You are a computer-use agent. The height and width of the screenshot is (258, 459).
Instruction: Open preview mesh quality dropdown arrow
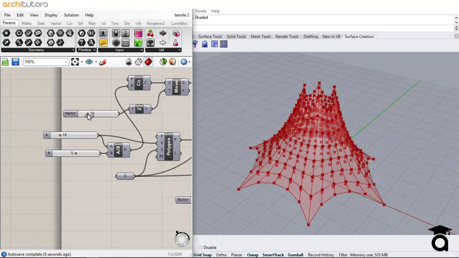(189, 62)
